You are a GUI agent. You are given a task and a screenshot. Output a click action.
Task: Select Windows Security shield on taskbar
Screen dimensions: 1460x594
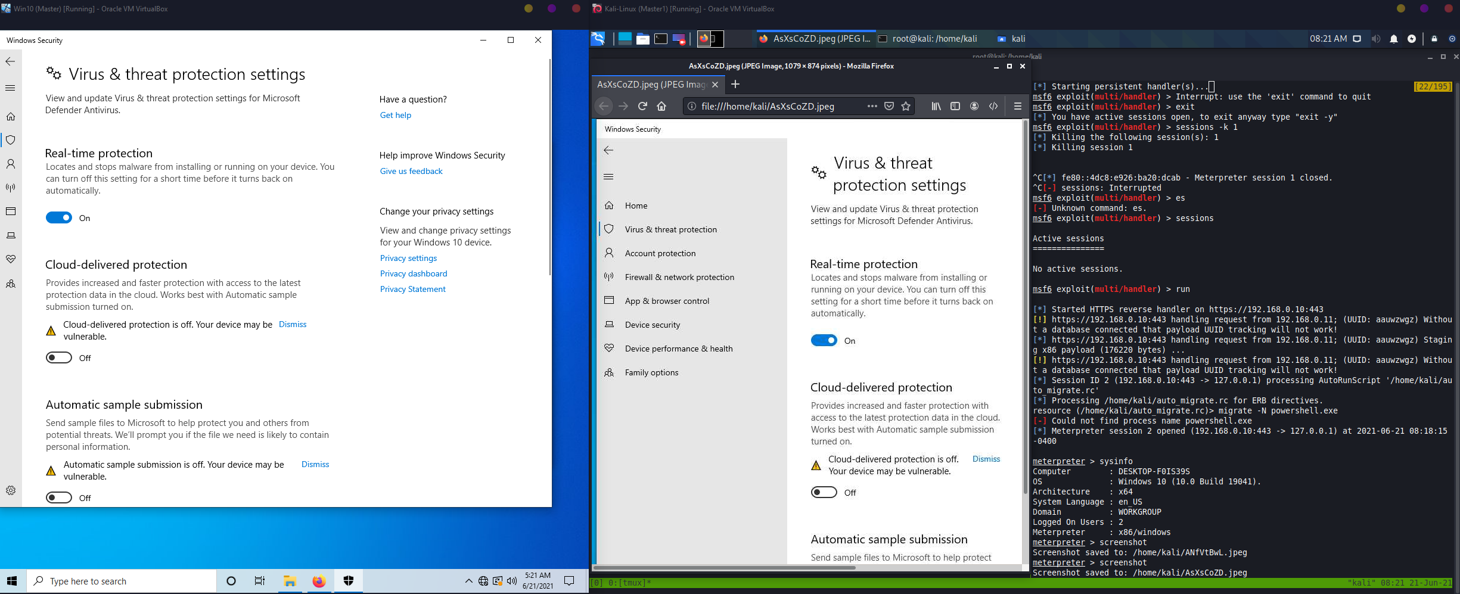click(x=349, y=581)
